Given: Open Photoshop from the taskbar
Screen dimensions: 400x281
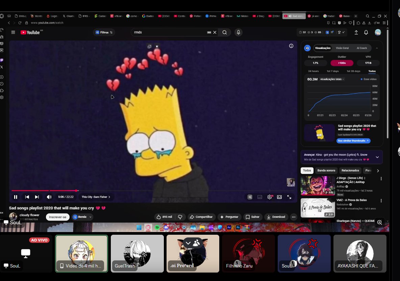Looking at the screenshot, I should coord(238,227).
